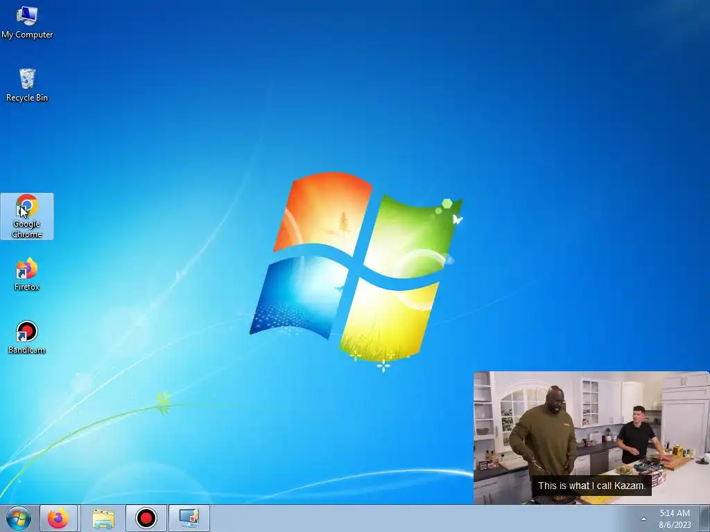Select the Bandicam desktop shortcut
The image size is (710, 532).
tap(27, 337)
